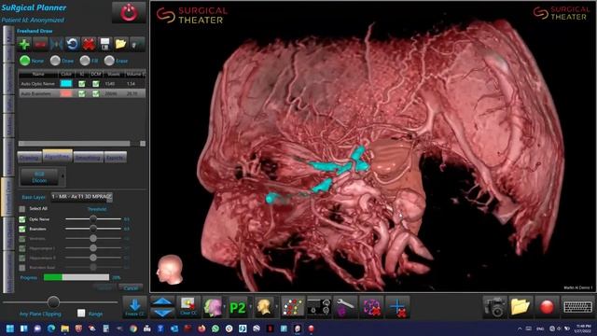Viewport: 597px width, 336px height.
Task: Open Chrome from the taskbar
Action: (132, 329)
